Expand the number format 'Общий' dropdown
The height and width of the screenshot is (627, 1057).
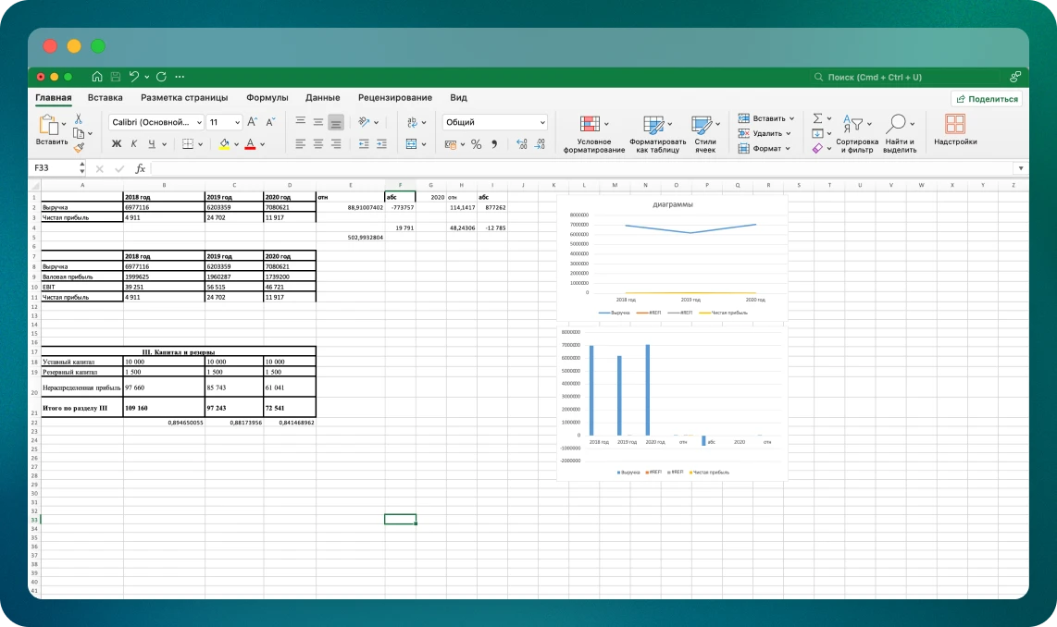pyautogui.click(x=542, y=122)
